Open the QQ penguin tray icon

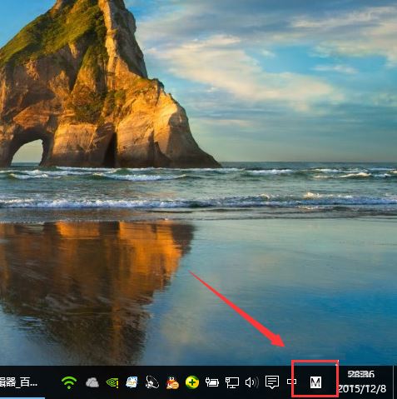click(172, 382)
